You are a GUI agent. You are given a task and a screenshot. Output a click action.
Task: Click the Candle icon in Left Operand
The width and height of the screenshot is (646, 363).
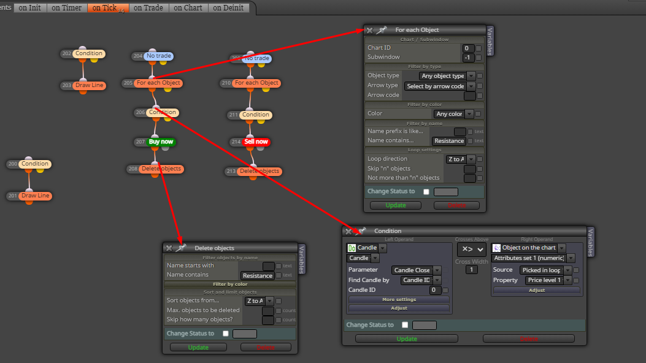[x=352, y=248]
